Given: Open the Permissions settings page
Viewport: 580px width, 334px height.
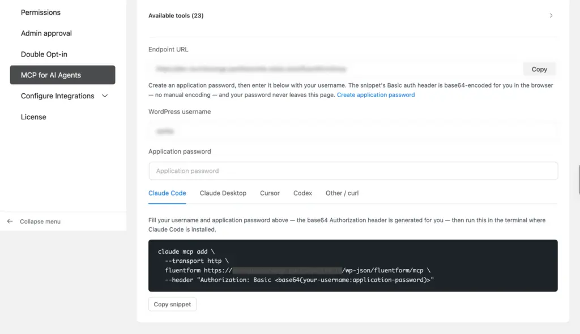Looking at the screenshot, I should (41, 12).
